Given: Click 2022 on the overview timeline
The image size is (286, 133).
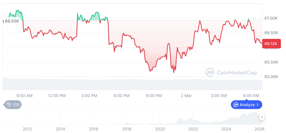Looking at the screenshot, I should pos(193,129).
